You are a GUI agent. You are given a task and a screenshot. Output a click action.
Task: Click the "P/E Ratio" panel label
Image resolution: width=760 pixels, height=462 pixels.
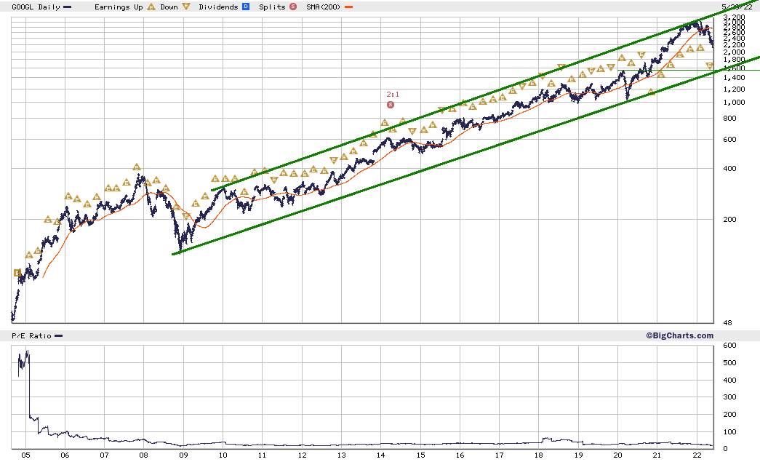click(x=31, y=336)
